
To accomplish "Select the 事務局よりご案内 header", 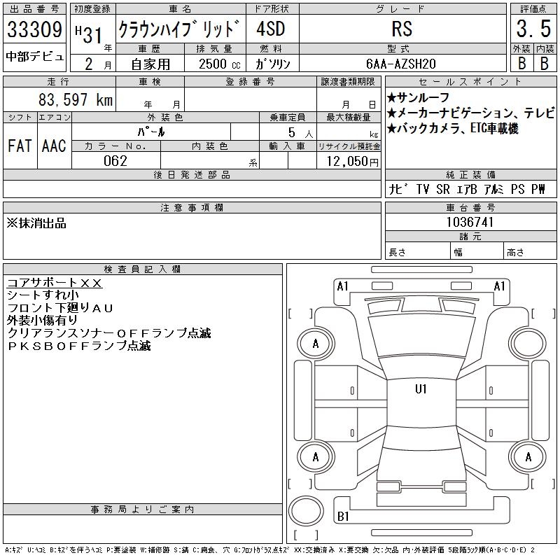I will pyautogui.click(x=142, y=510).
